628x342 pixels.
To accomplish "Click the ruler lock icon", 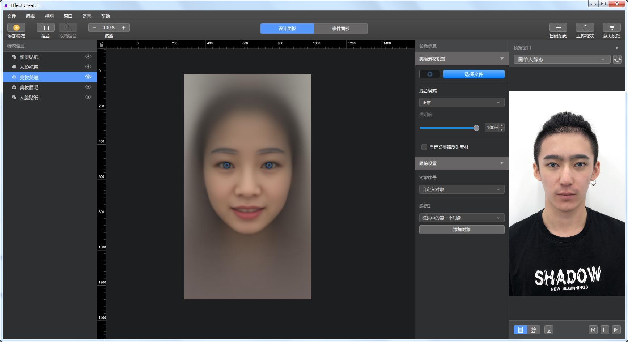I will click(x=102, y=45).
